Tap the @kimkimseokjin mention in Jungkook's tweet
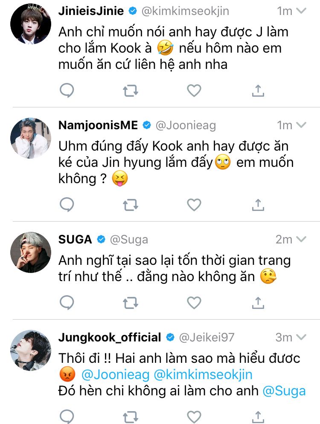Image resolution: width=320 pixels, height=424 pixels. (202, 375)
